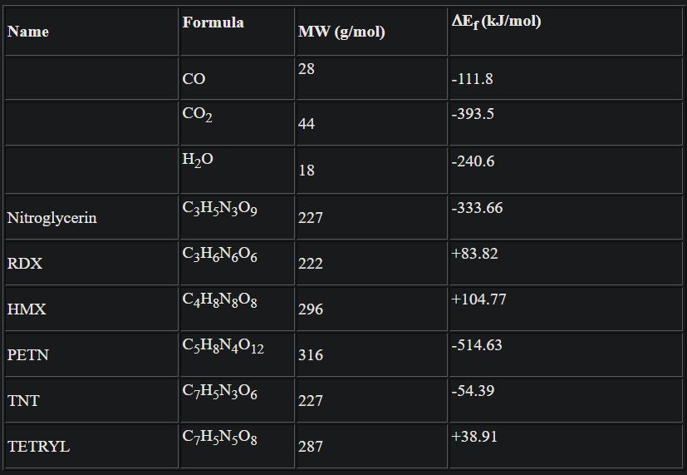Select the TETRYL name cell
Screen dimensions: 687x475
(x=38, y=447)
